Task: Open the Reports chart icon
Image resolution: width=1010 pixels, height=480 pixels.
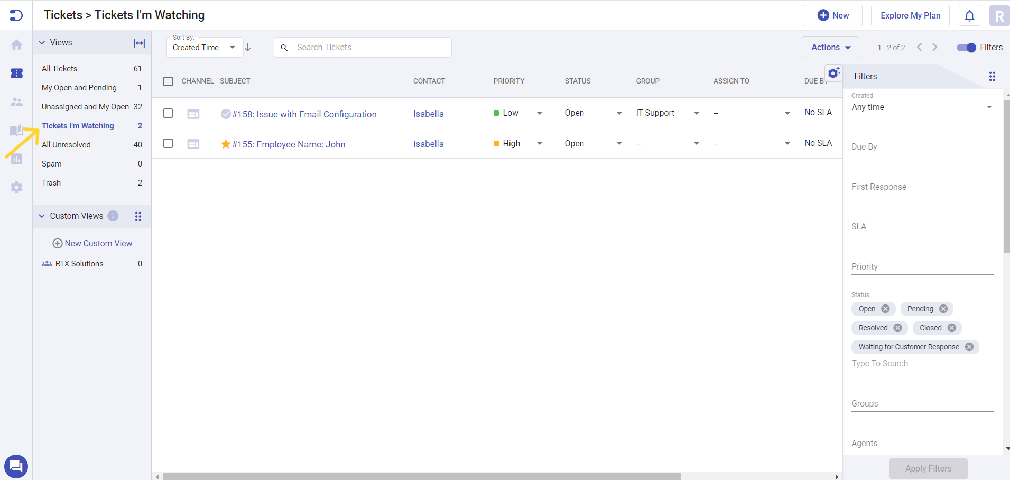Action: tap(16, 159)
